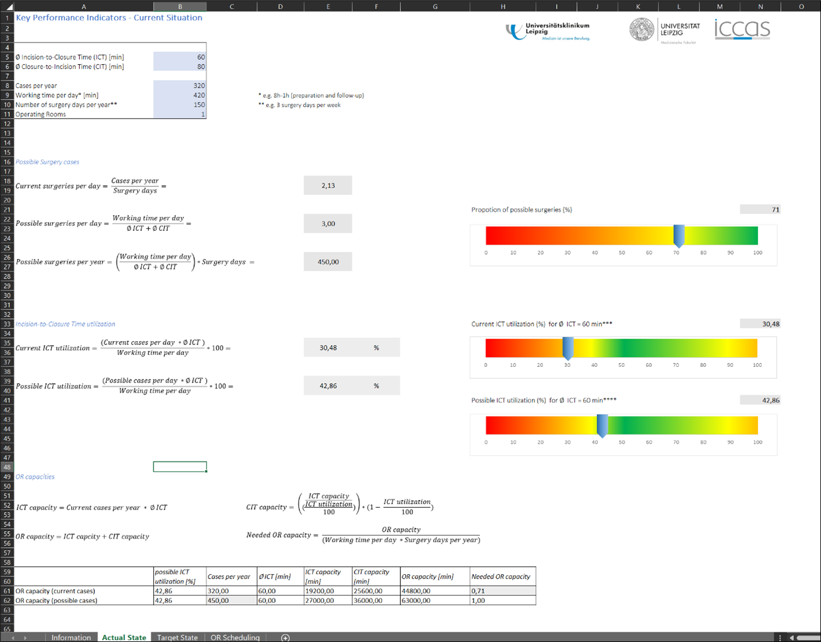Click the Proportion of possible surgeries slider marker

678,236
